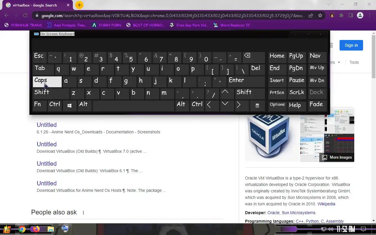This screenshot has height=235, width=376.
Task: Open Wikipedia link in VirtualBox description
Action: (326, 204)
